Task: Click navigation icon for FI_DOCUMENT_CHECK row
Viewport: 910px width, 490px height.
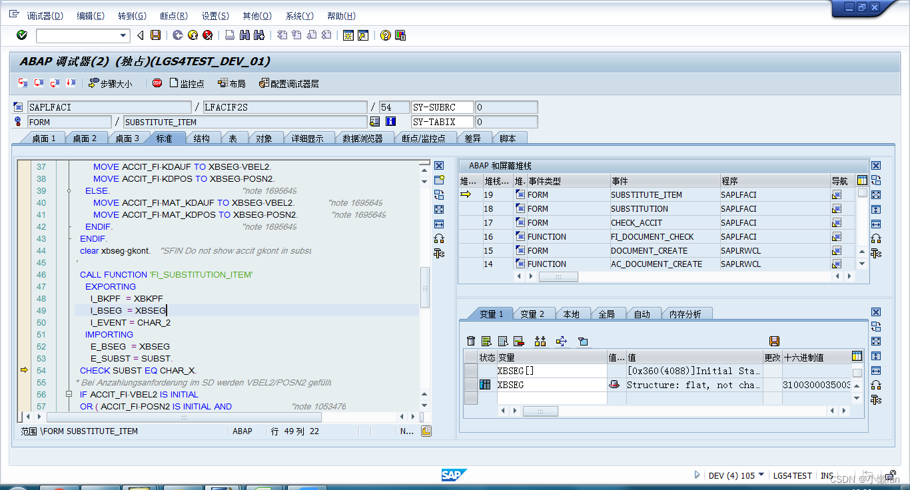Action: [836, 237]
